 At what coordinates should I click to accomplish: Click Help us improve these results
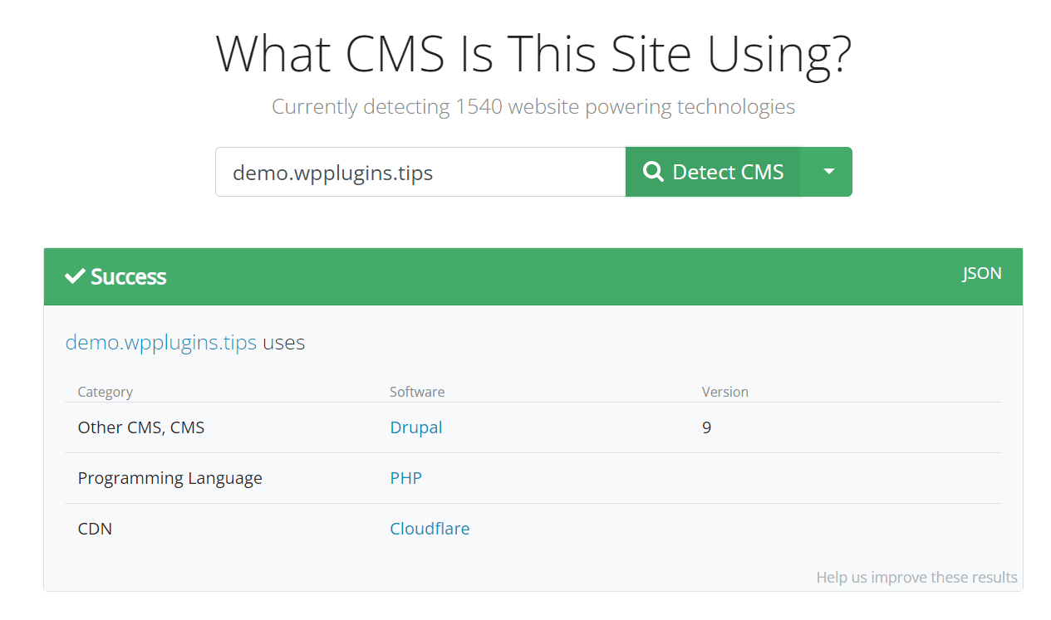point(916,577)
